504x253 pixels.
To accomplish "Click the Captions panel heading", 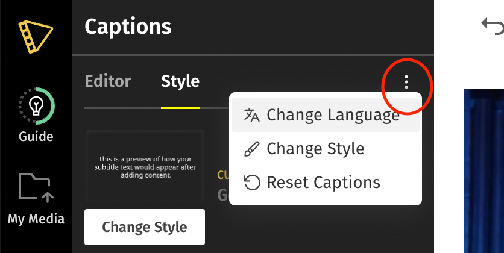I will pos(128,27).
